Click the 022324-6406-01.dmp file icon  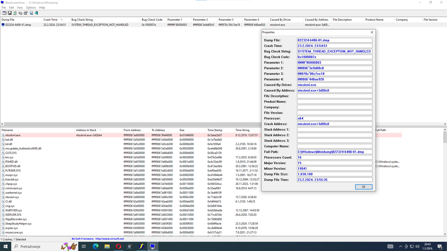click(x=3, y=25)
